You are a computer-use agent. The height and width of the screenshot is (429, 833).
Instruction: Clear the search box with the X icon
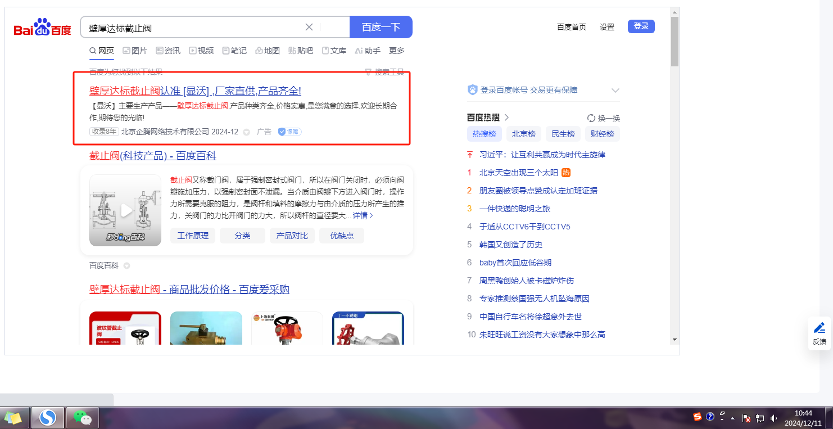coord(309,27)
